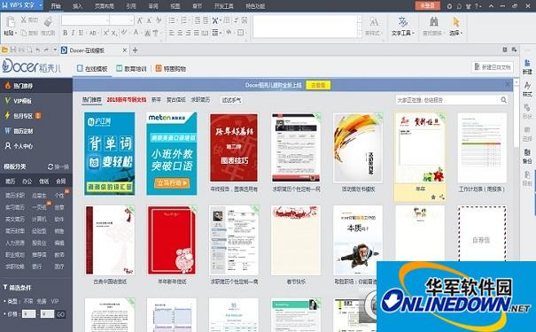The width and height of the screenshot is (536, 332).
Task: Select the VIP type filter option
Action: 55,301
